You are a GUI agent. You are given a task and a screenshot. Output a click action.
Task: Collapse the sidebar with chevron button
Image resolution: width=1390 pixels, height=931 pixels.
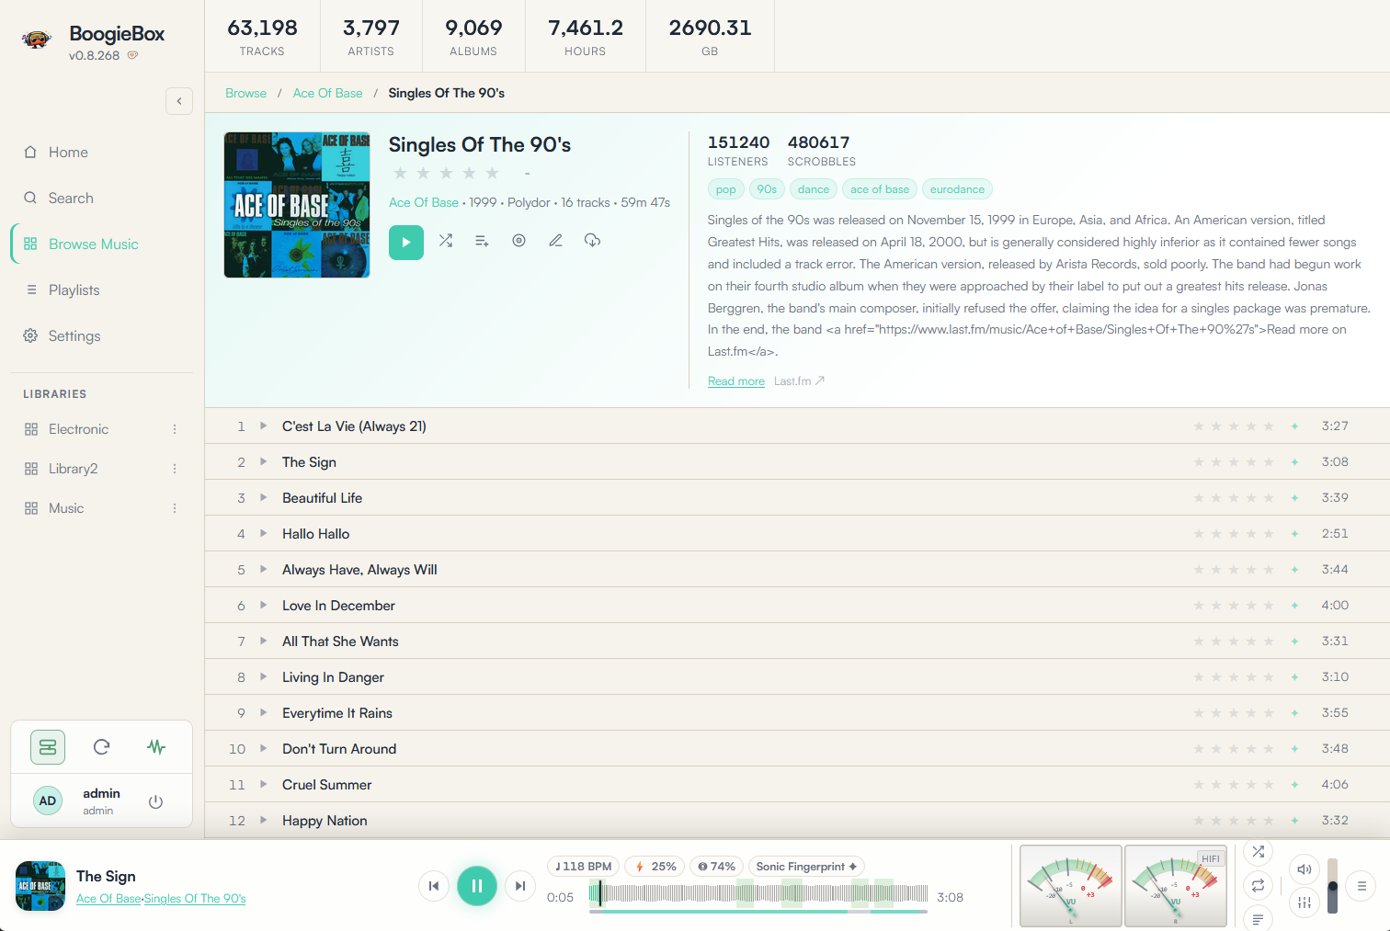point(179,101)
